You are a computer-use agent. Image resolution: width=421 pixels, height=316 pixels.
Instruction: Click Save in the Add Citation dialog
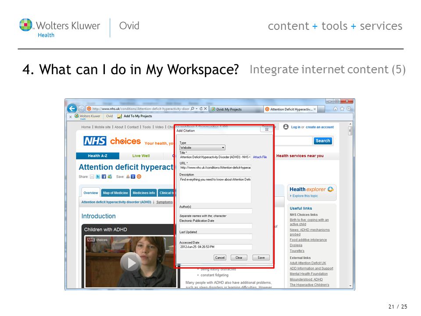(x=261, y=258)
